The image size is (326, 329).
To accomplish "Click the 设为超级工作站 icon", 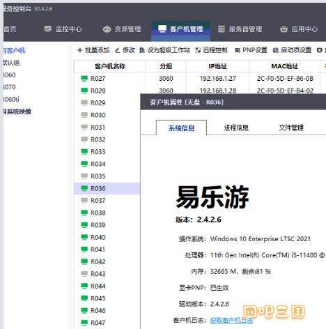I will coord(142,50).
